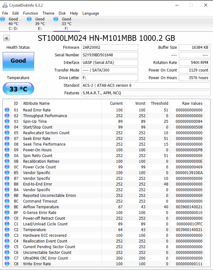Screen dimensions: 213x270
Task: Click the status orb of Power-On Hours row
Action: point(7,150)
